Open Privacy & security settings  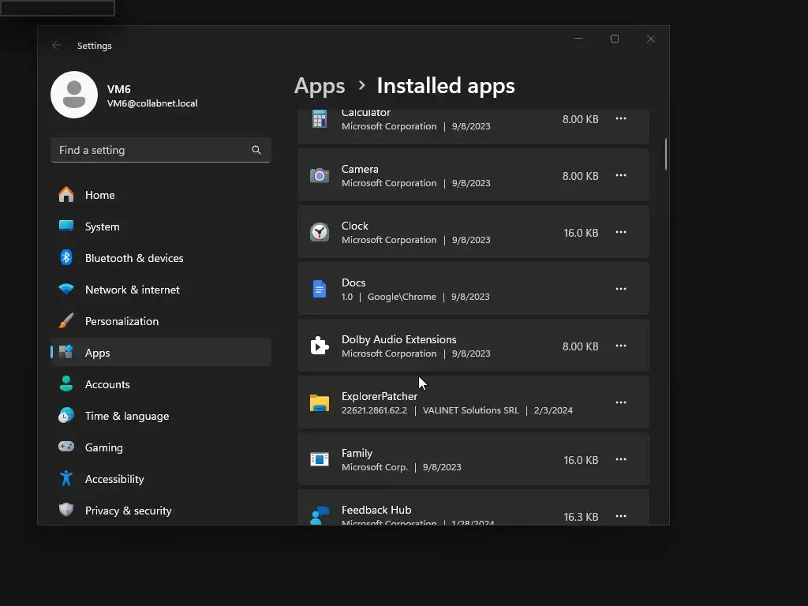click(x=161, y=511)
